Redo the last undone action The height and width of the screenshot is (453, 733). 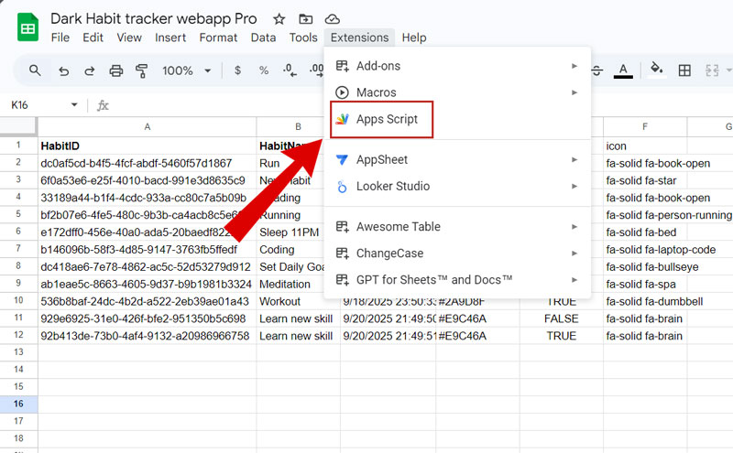(x=89, y=70)
